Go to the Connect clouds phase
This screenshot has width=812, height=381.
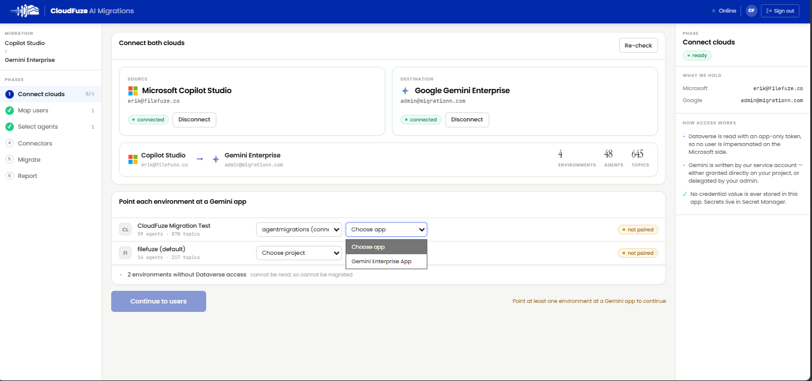pos(50,94)
